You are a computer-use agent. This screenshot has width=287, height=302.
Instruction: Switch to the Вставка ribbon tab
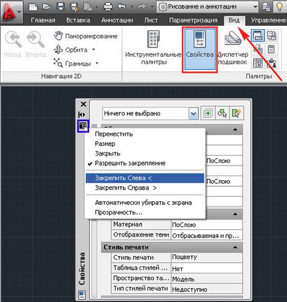tap(78, 21)
